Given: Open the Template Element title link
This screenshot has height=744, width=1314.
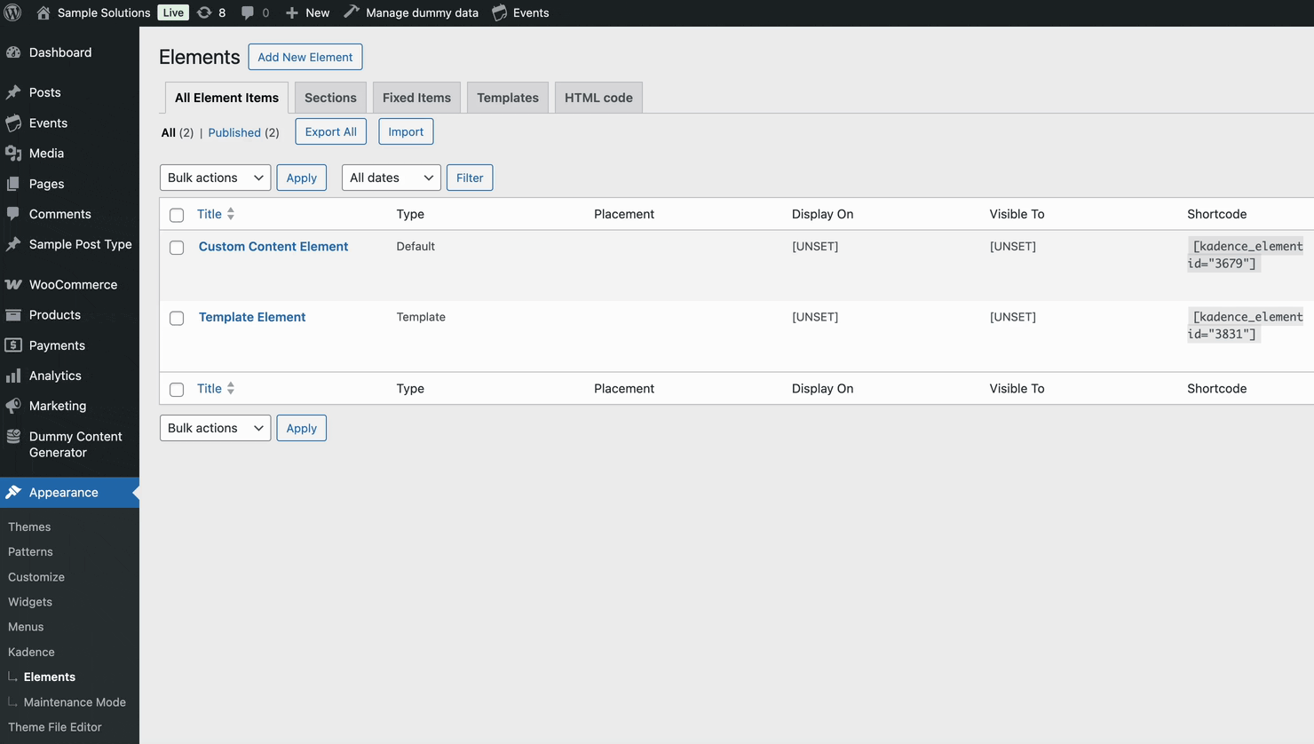Looking at the screenshot, I should [x=252, y=317].
